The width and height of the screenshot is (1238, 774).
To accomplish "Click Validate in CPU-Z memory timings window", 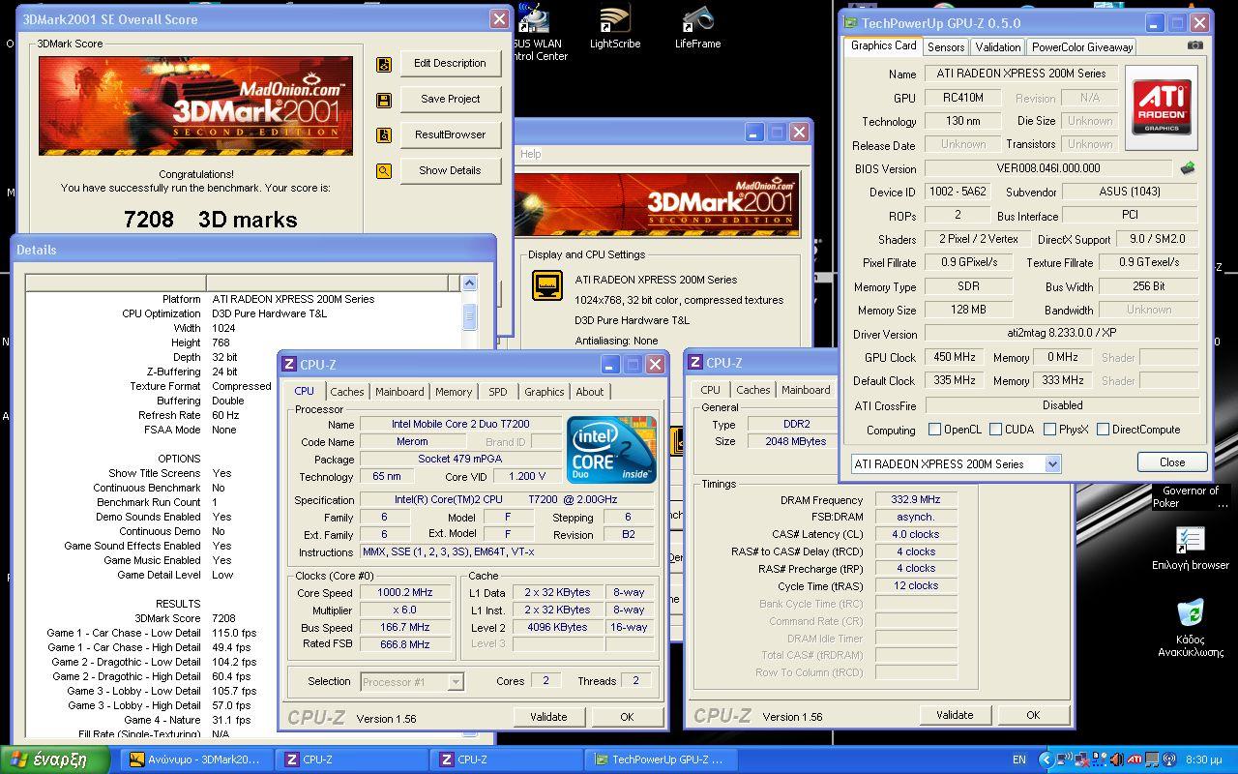I will (x=955, y=715).
